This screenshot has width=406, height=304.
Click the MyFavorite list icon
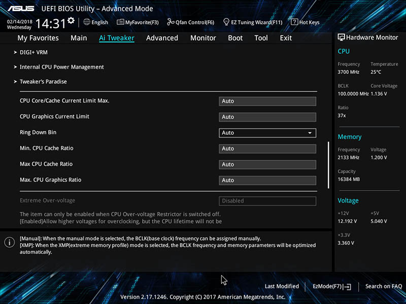tap(120, 22)
